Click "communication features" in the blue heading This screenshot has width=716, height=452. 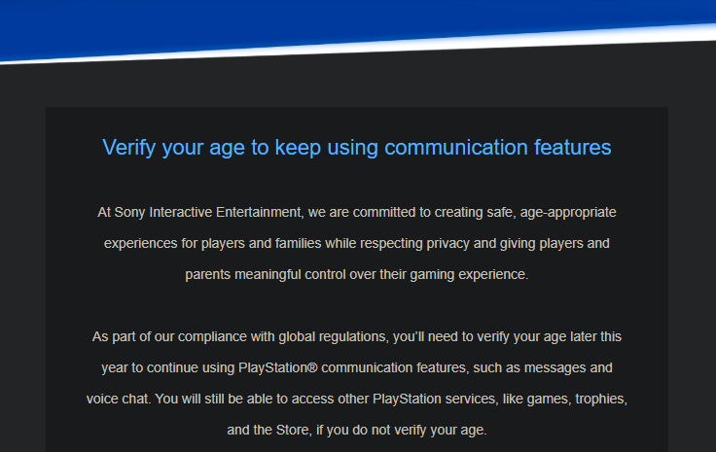(497, 148)
